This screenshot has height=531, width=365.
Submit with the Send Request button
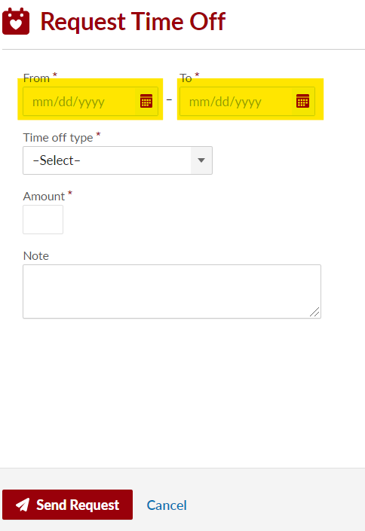coord(68,505)
